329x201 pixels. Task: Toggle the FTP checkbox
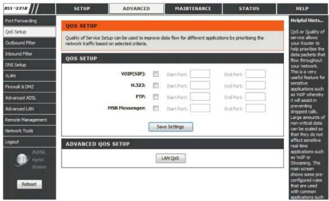click(155, 97)
